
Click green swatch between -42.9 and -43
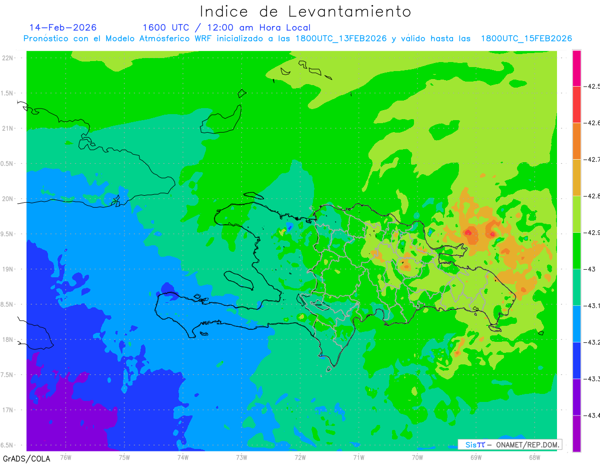[576, 251]
